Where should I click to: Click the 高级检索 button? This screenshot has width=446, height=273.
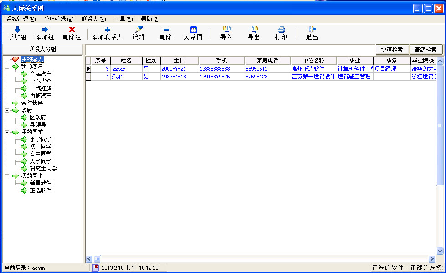click(426, 50)
